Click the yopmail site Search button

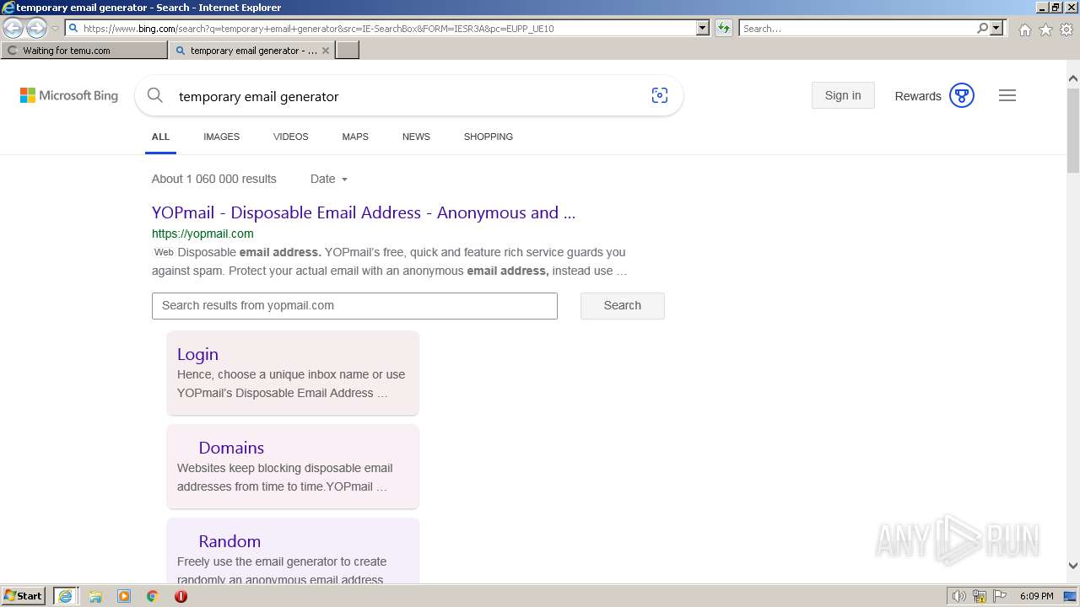pos(623,305)
